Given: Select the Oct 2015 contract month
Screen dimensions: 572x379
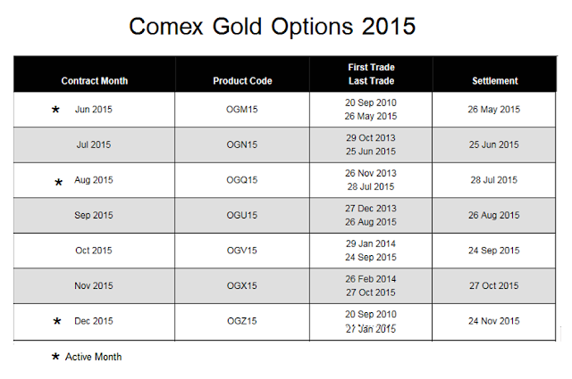Looking at the screenshot, I should click(x=94, y=251).
